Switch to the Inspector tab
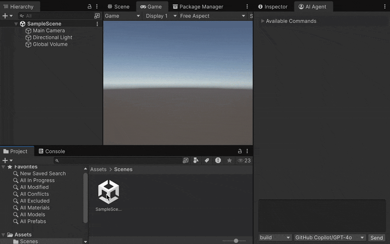The height and width of the screenshot is (244, 390). [x=273, y=7]
